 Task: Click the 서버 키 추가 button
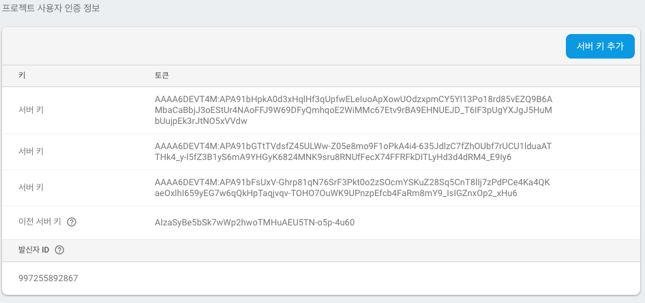pyautogui.click(x=600, y=46)
